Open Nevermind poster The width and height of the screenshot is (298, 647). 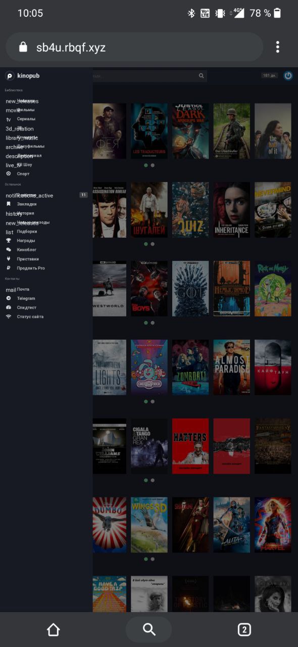pyautogui.click(x=273, y=210)
